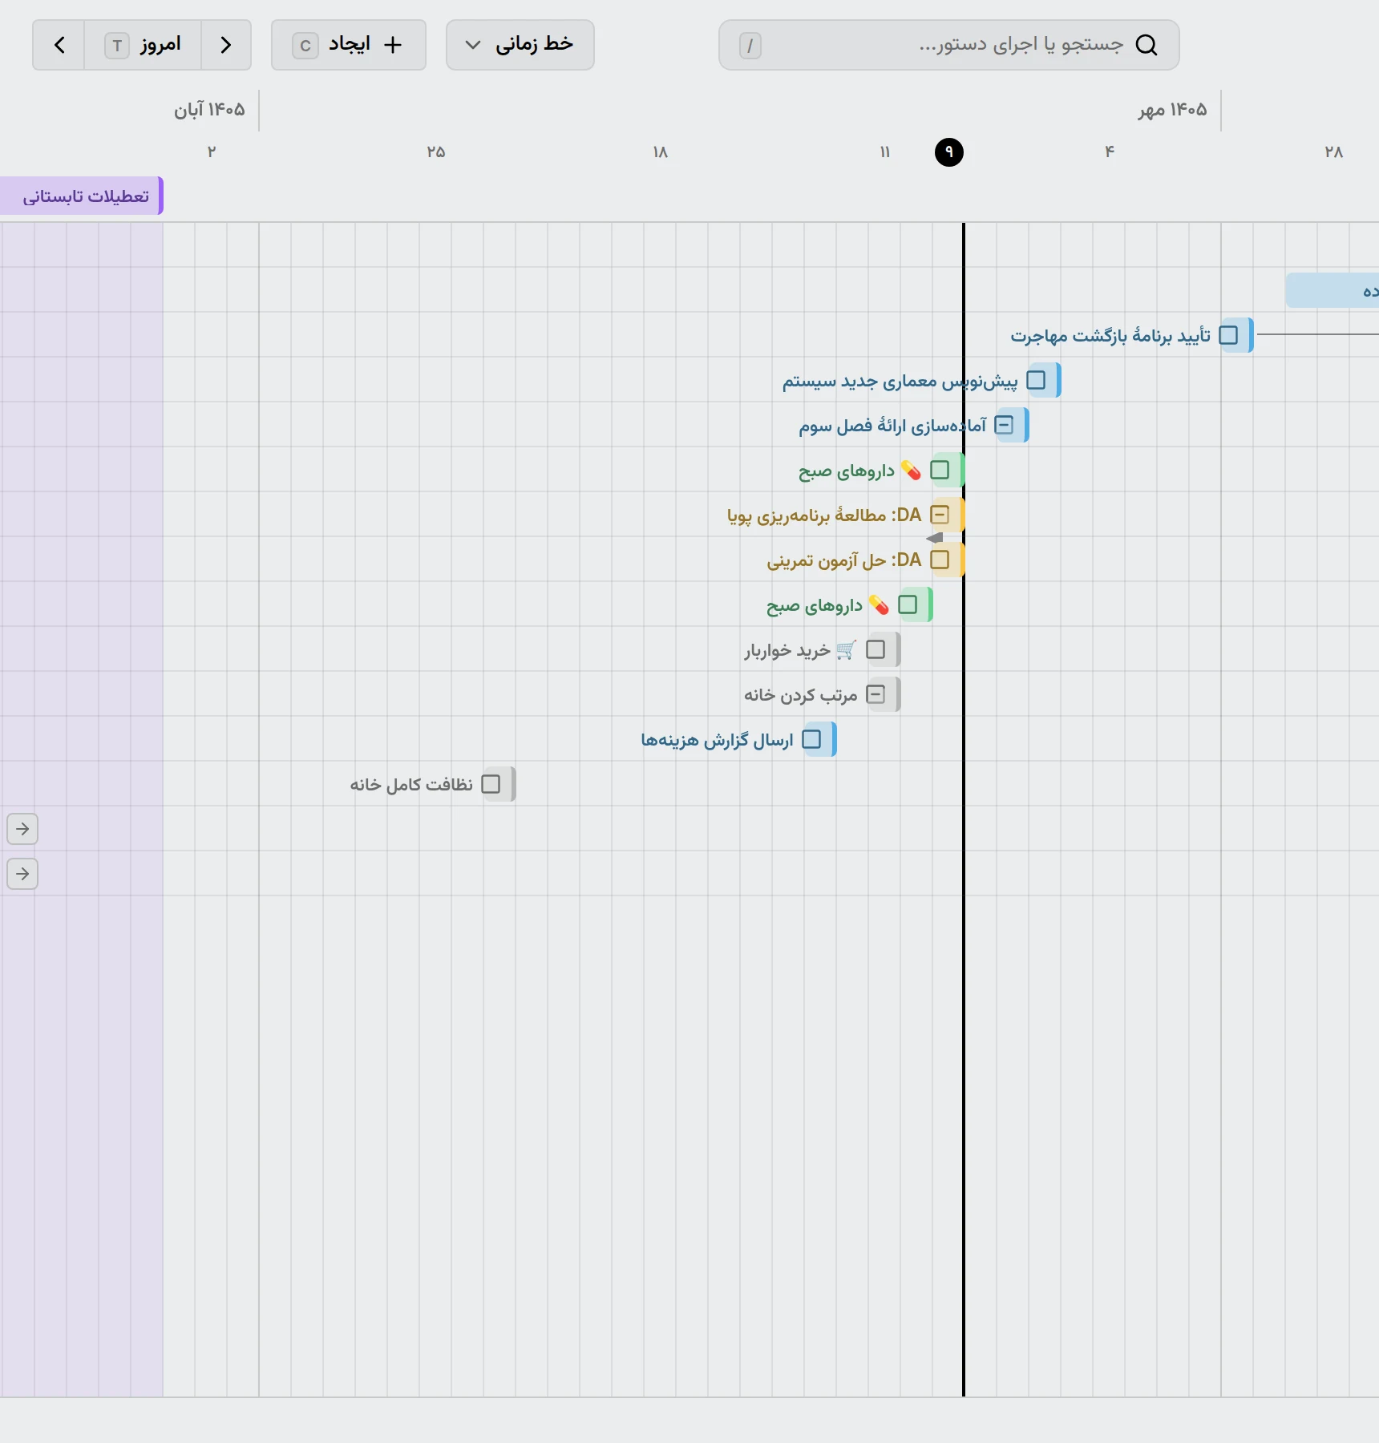The width and height of the screenshot is (1379, 1443).
Task: Go to next period with right chevron
Action: (x=226, y=45)
